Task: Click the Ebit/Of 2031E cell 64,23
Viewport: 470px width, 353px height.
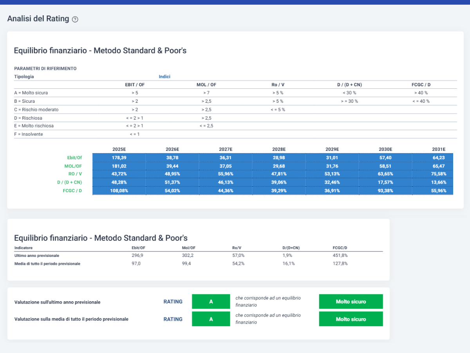Action: coord(433,157)
